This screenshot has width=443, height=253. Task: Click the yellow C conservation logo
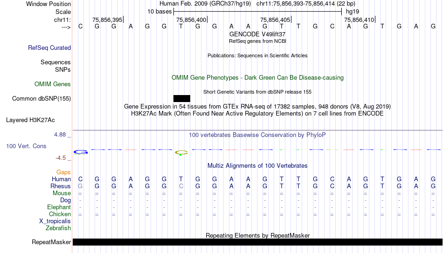tap(181, 153)
